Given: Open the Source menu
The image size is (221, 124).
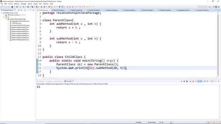Looking at the screenshot, I should tap(10, 4).
